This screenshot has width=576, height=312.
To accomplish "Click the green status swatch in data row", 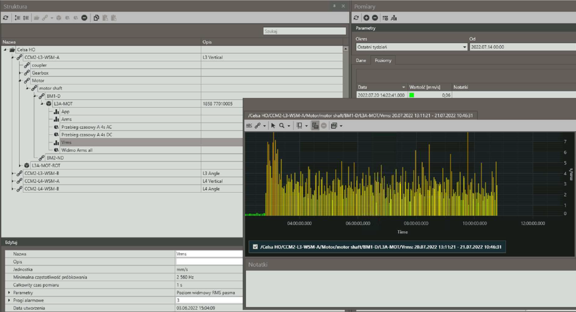I will [412, 95].
